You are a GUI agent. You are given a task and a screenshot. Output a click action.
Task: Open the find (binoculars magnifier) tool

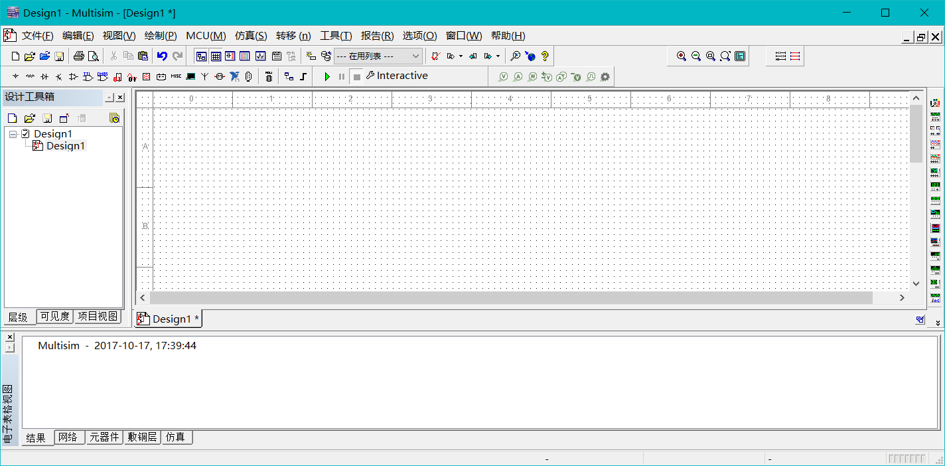coord(515,56)
